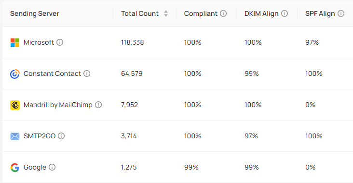Screen dimensions: 353x183
Task: Click the info icon next to Microsoft
Action: click(60, 42)
